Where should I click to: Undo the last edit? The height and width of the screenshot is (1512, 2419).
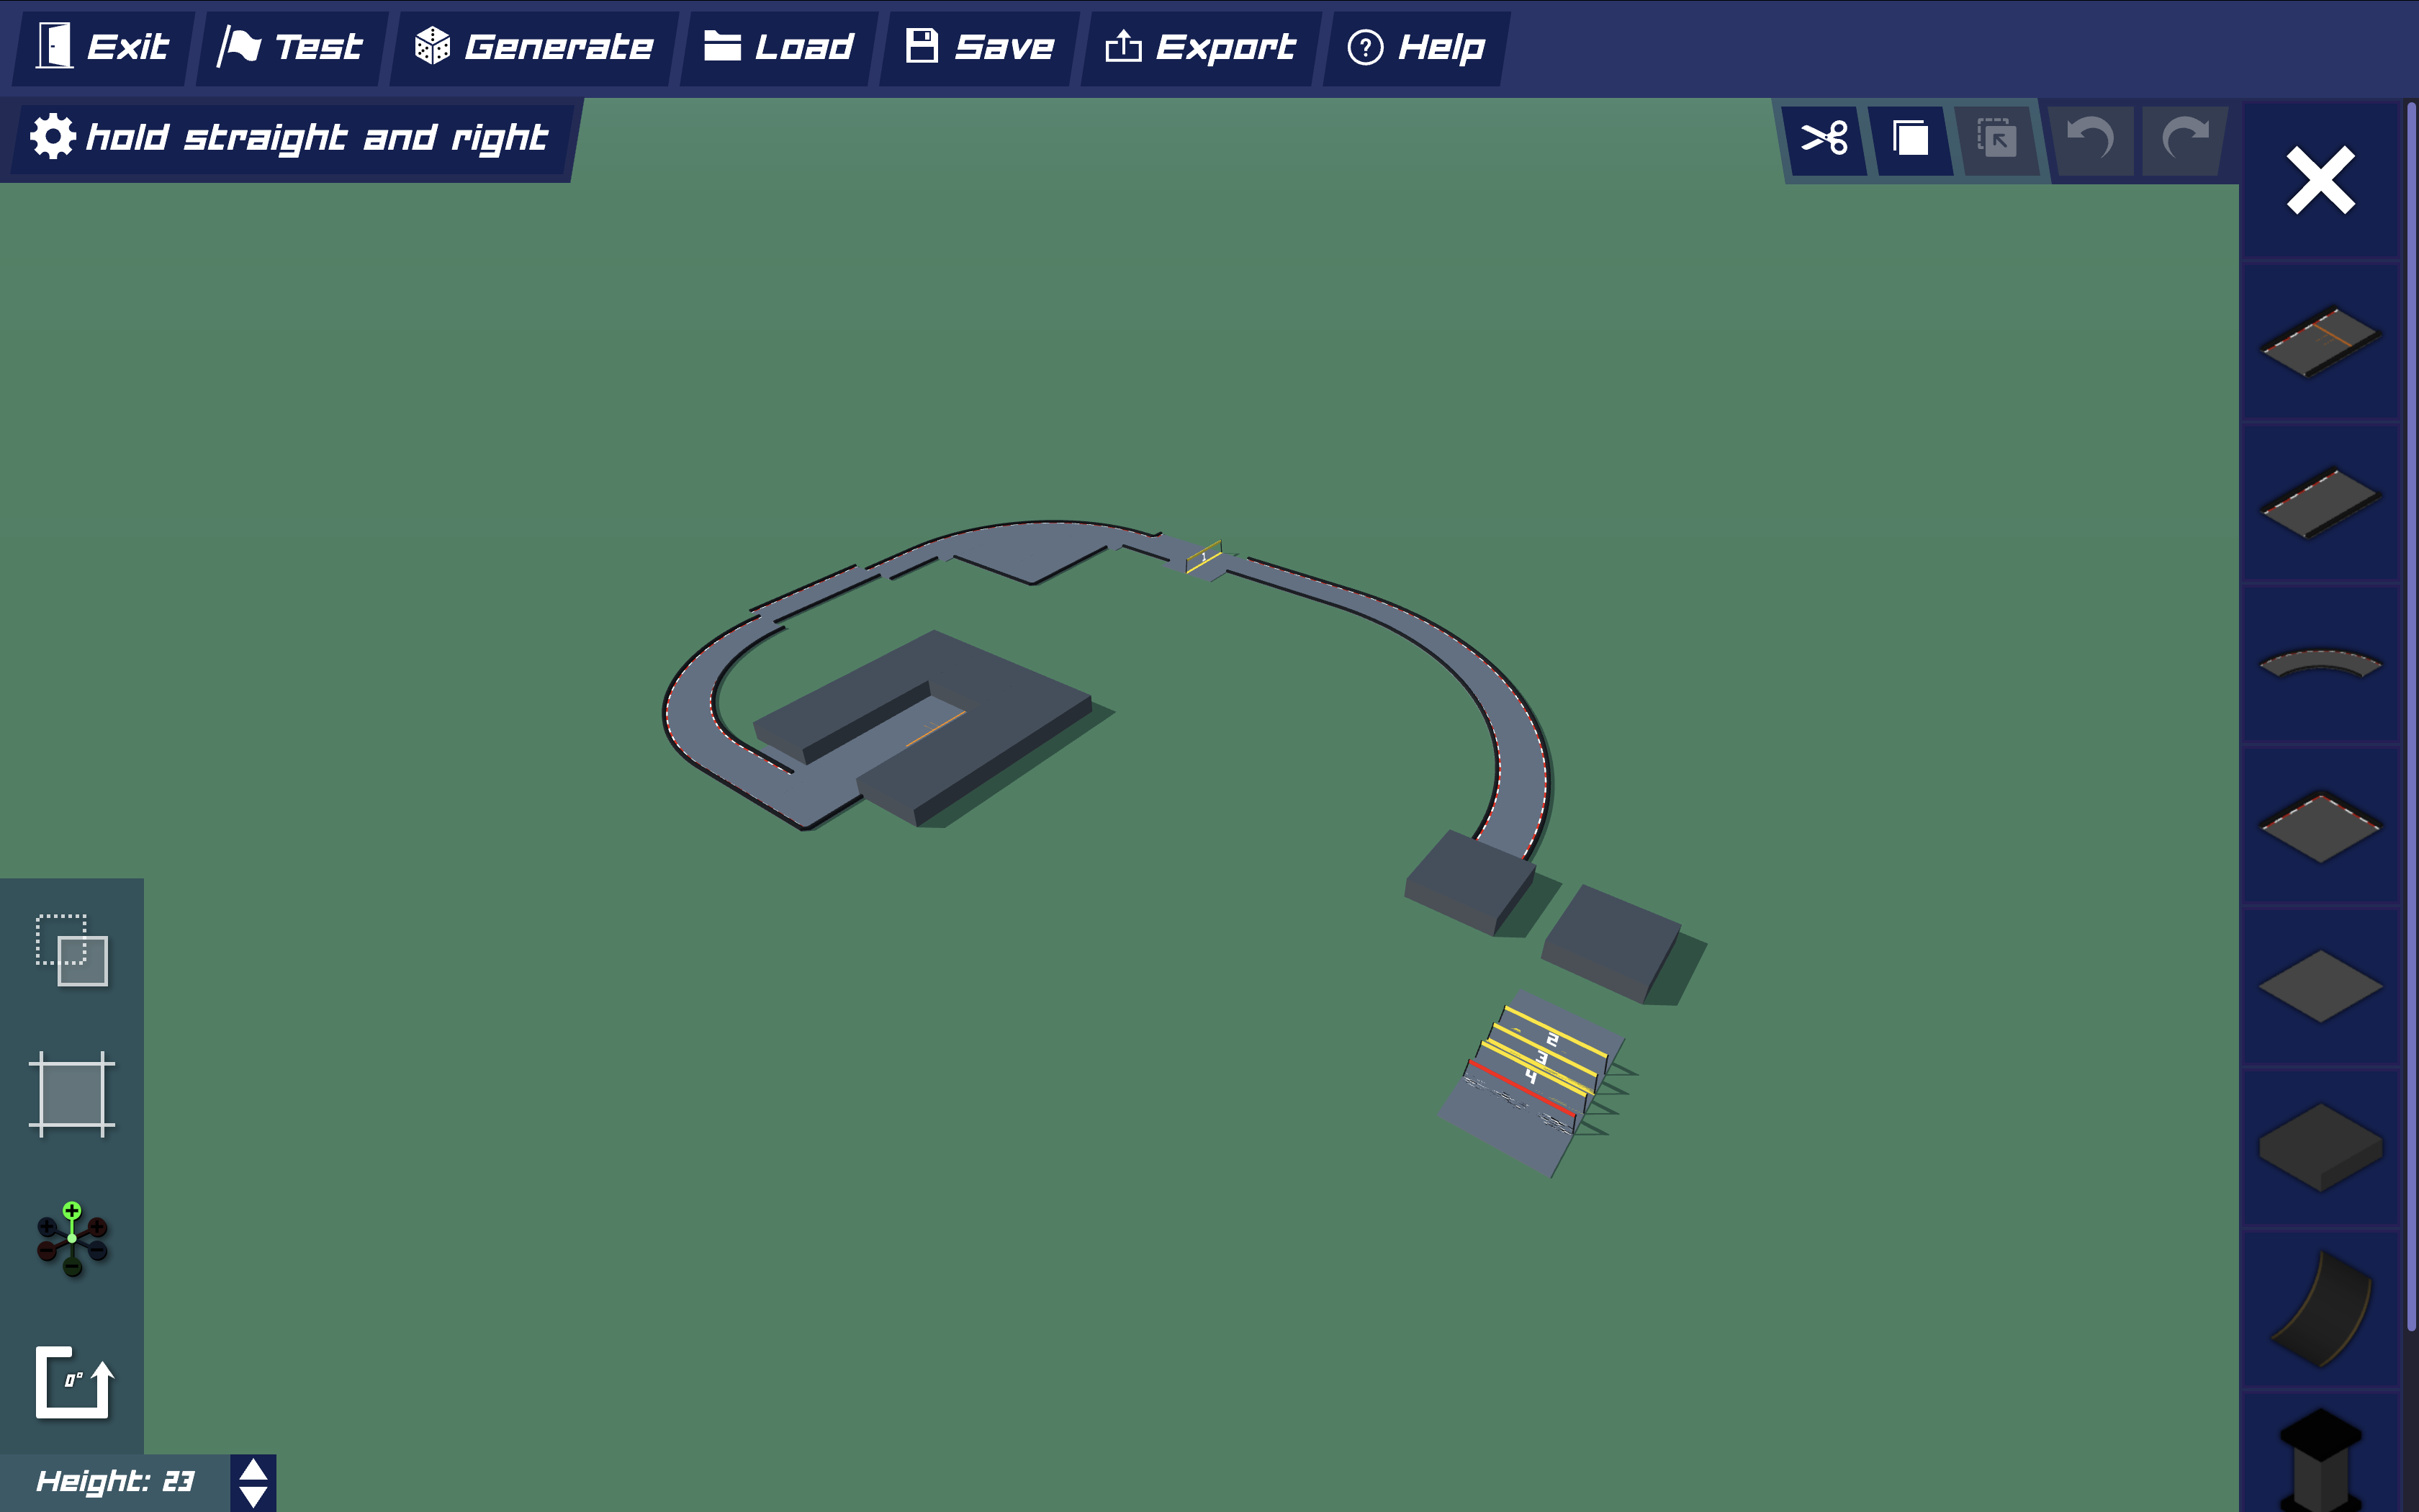(2089, 139)
